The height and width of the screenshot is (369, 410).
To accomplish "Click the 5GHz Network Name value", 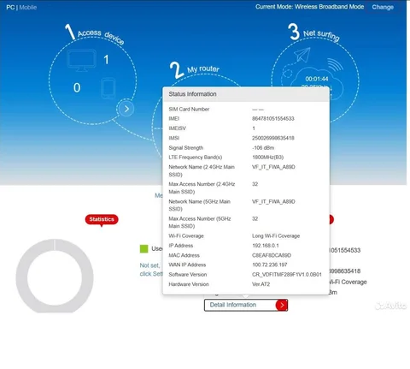I will [x=273, y=202].
